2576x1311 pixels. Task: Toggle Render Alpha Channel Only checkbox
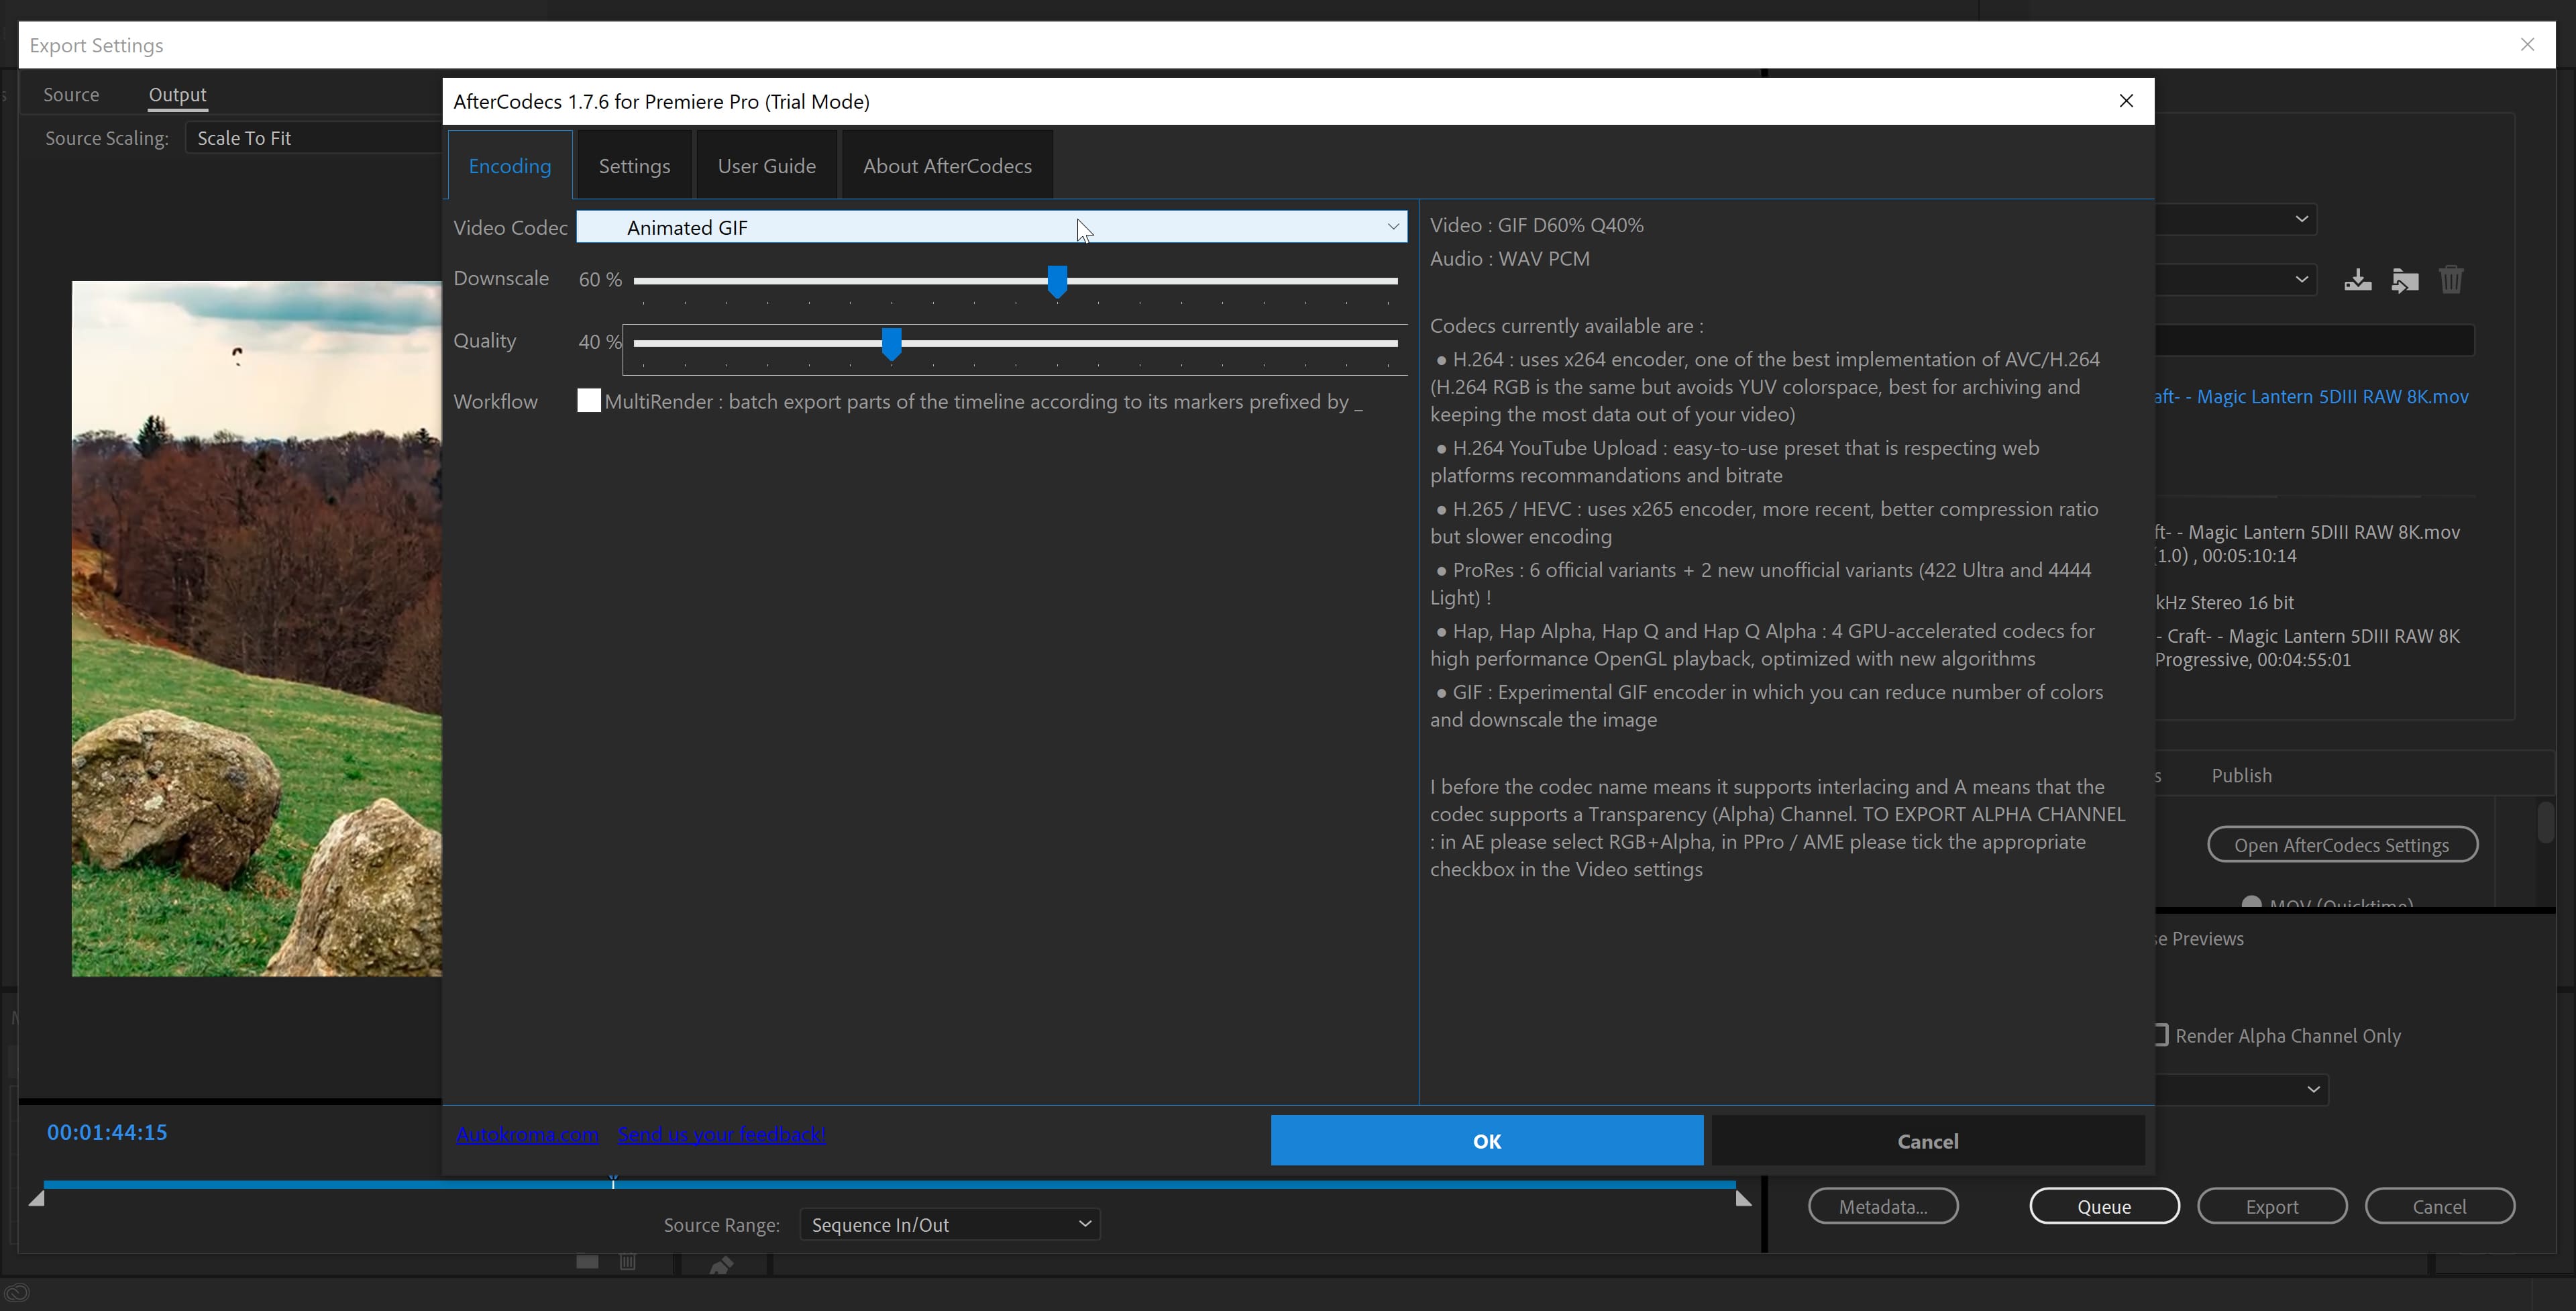click(x=2160, y=1035)
